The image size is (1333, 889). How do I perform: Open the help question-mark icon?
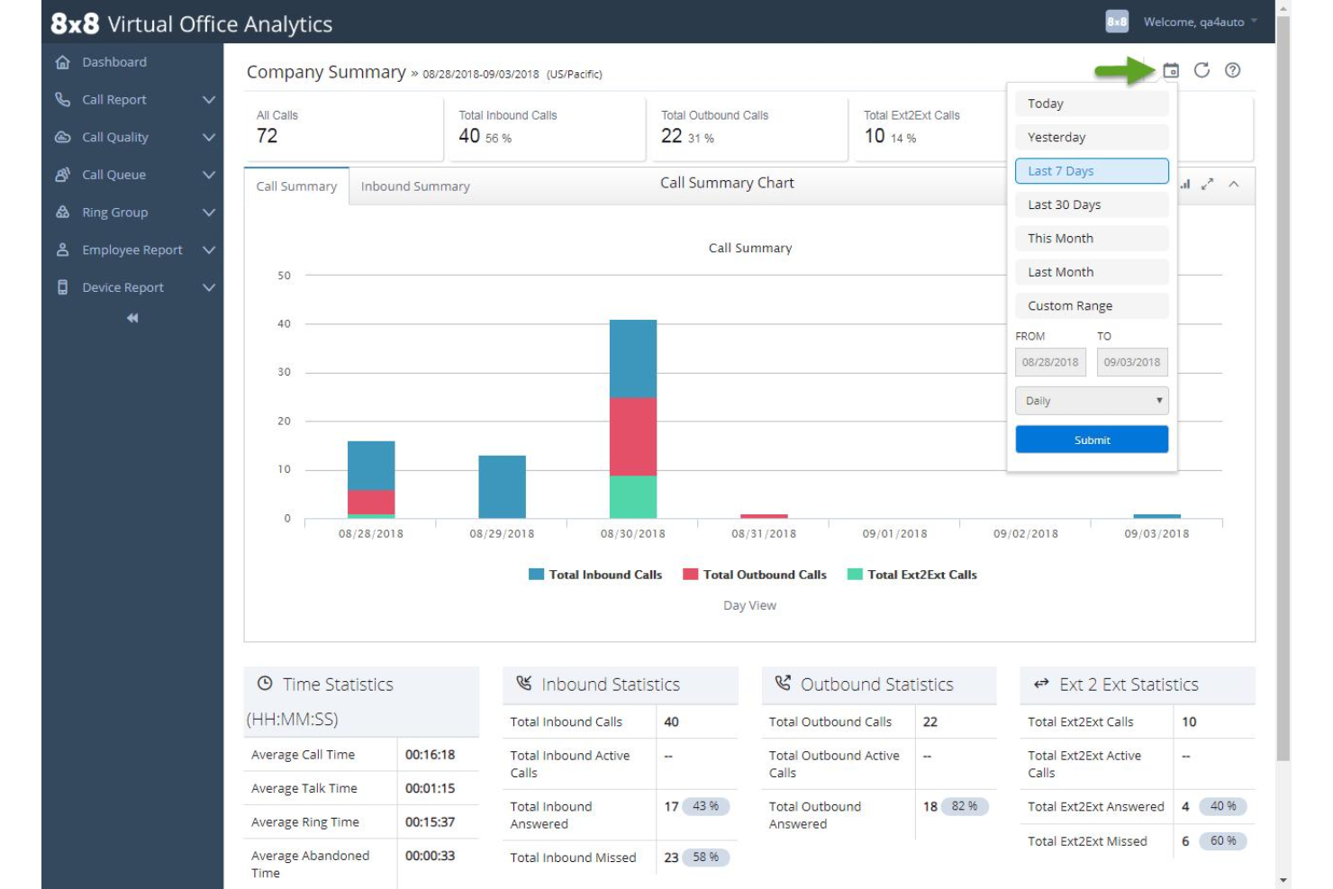pos(1233,70)
